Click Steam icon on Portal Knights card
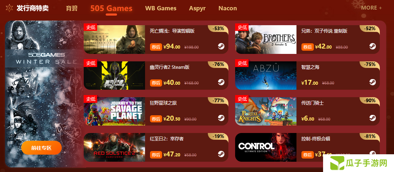 (373, 118)
